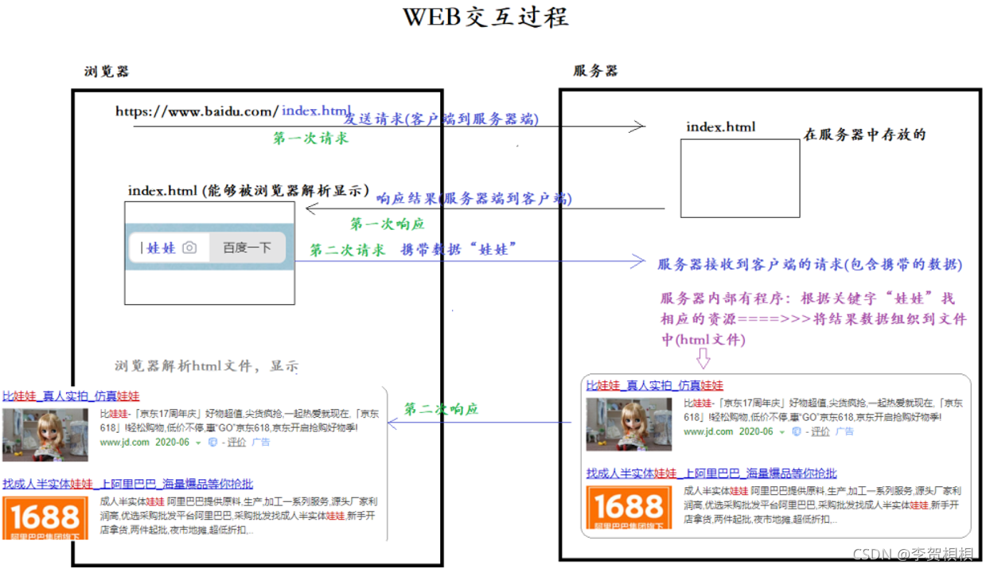The height and width of the screenshot is (569, 986).
Task: Expand the 2020-06 dropdown arrow in server panel
Action: (781, 433)
